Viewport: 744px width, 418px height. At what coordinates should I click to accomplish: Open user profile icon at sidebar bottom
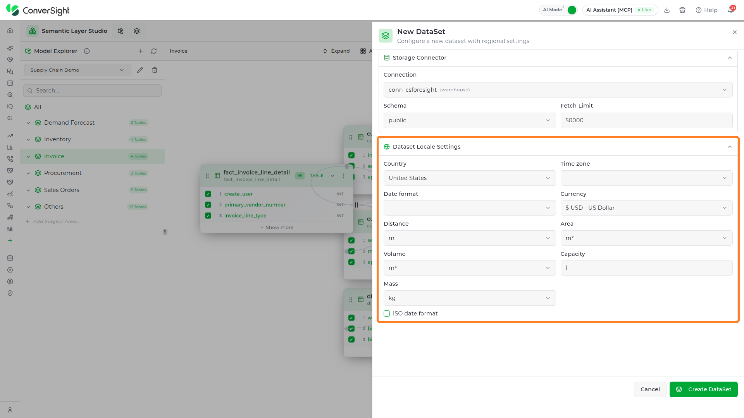pyautogui.click(x=10, y=410)
